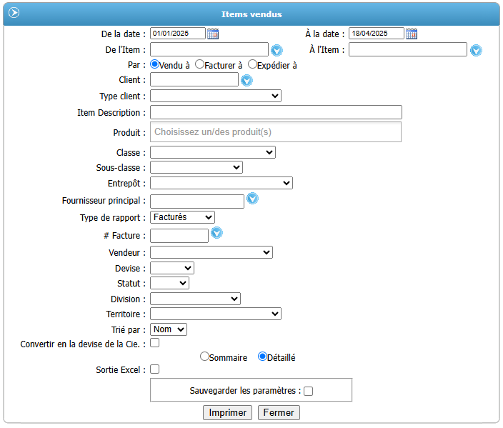Click the Fournisseur principal text field
503x428 pixels.
pyautogui.click(x=197, y=201)
